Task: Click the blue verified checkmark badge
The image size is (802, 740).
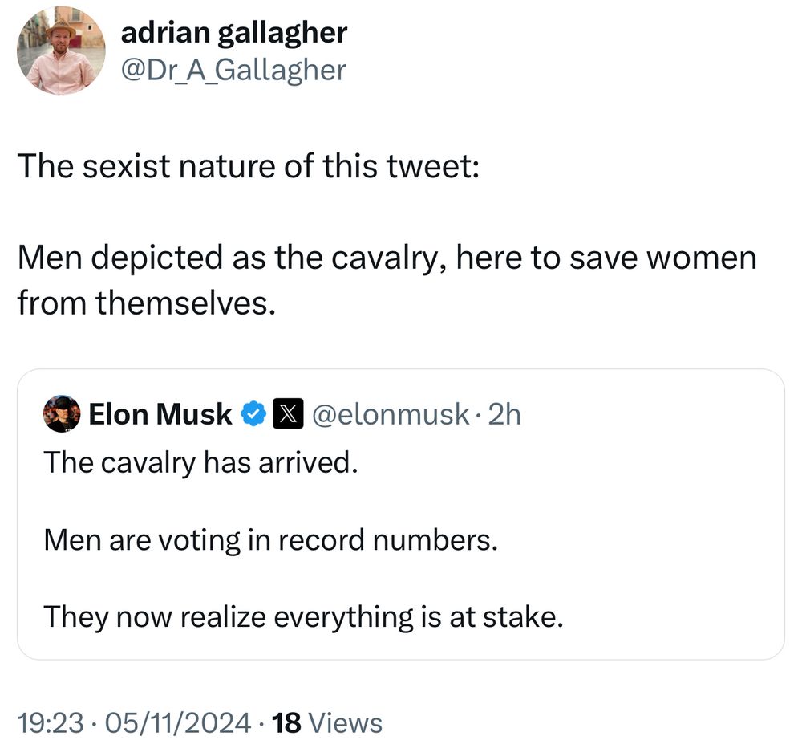Action: pos(253,414)
